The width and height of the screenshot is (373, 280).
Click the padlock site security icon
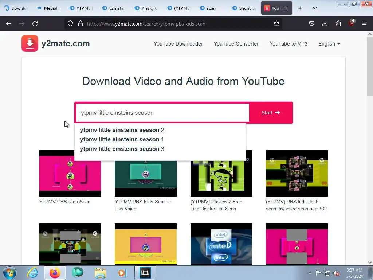click(81, 24)
